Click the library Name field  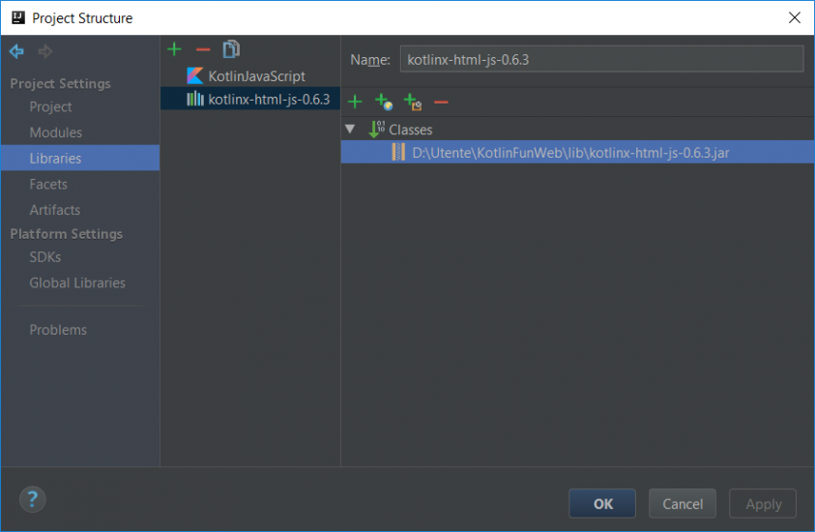coord(601,59)
